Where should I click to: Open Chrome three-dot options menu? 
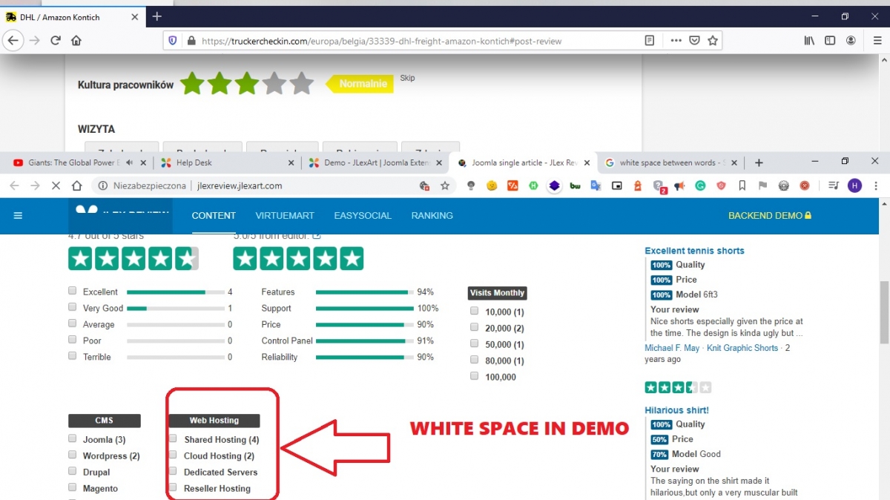pyautogui.click(x=875, y=186)
